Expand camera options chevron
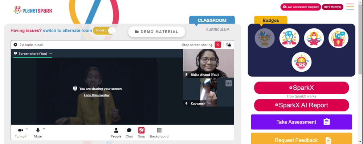The height and width of the screenshot is (144, 363). point(26,129)
